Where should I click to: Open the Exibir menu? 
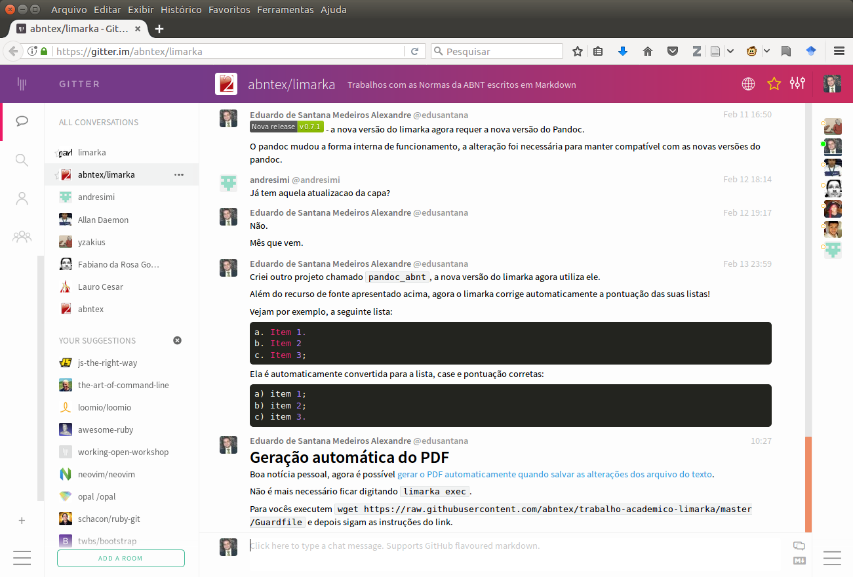(141, 10)
